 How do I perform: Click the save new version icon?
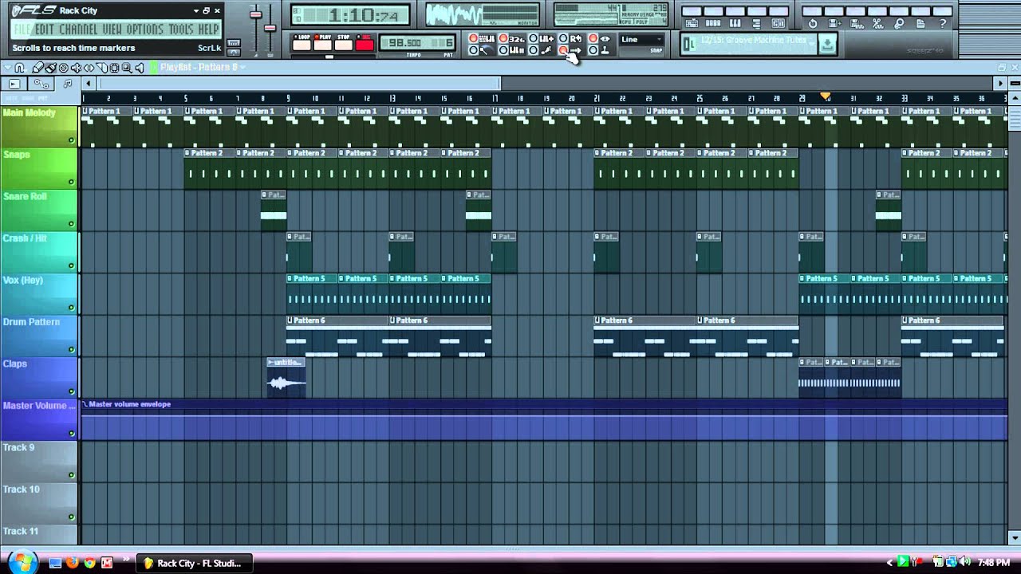[x=834, y=23]
